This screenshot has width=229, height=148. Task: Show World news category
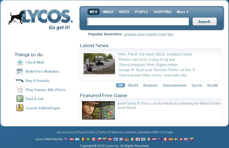[133, 85]
